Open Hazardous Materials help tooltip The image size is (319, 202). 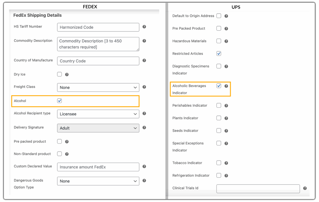(x=226, y=41)
